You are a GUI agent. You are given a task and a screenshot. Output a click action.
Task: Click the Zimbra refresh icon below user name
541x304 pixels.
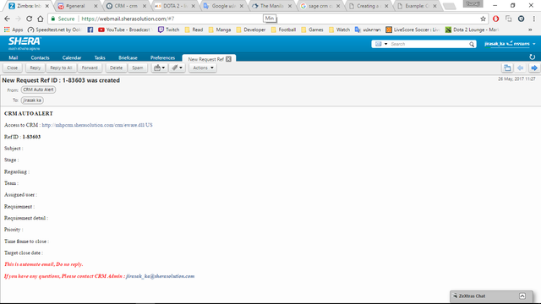532,57
